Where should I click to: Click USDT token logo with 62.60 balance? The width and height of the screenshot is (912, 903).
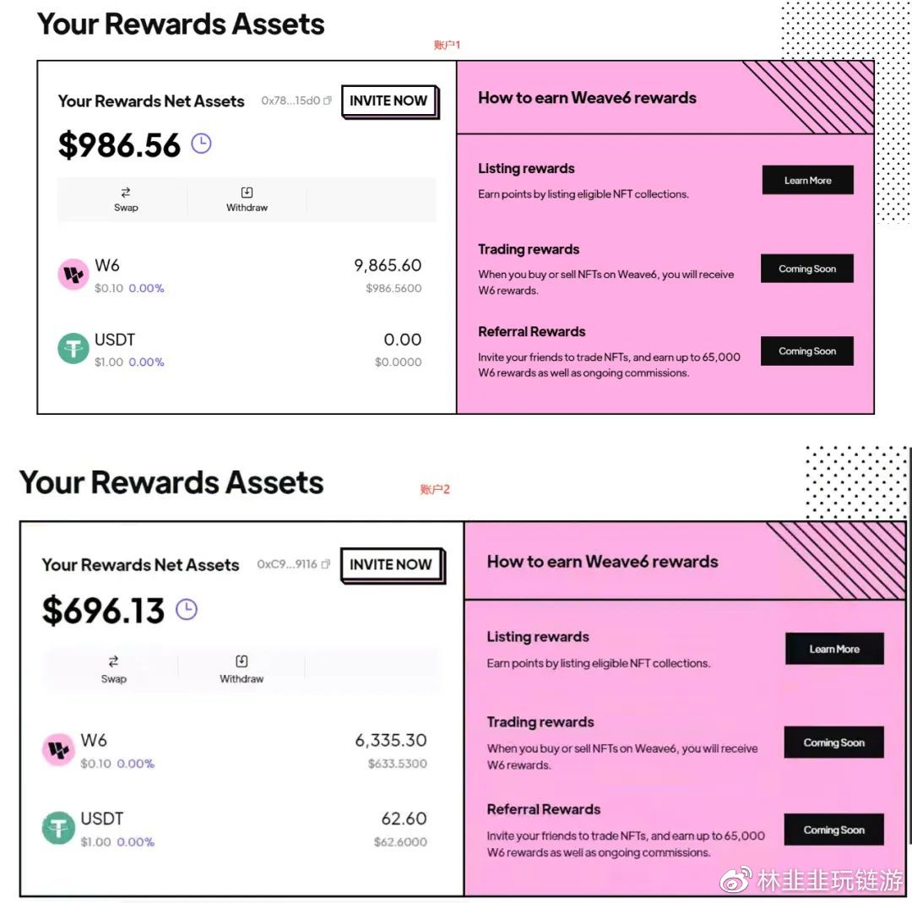58,827
